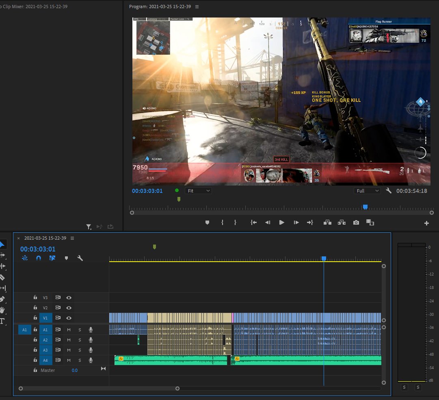
Task: Toggle sync lock on A1 track
Action: click(x=58, y=330)
